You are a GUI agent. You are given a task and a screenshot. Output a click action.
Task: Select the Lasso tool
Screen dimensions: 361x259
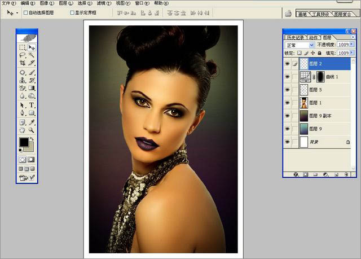(22, 55)
